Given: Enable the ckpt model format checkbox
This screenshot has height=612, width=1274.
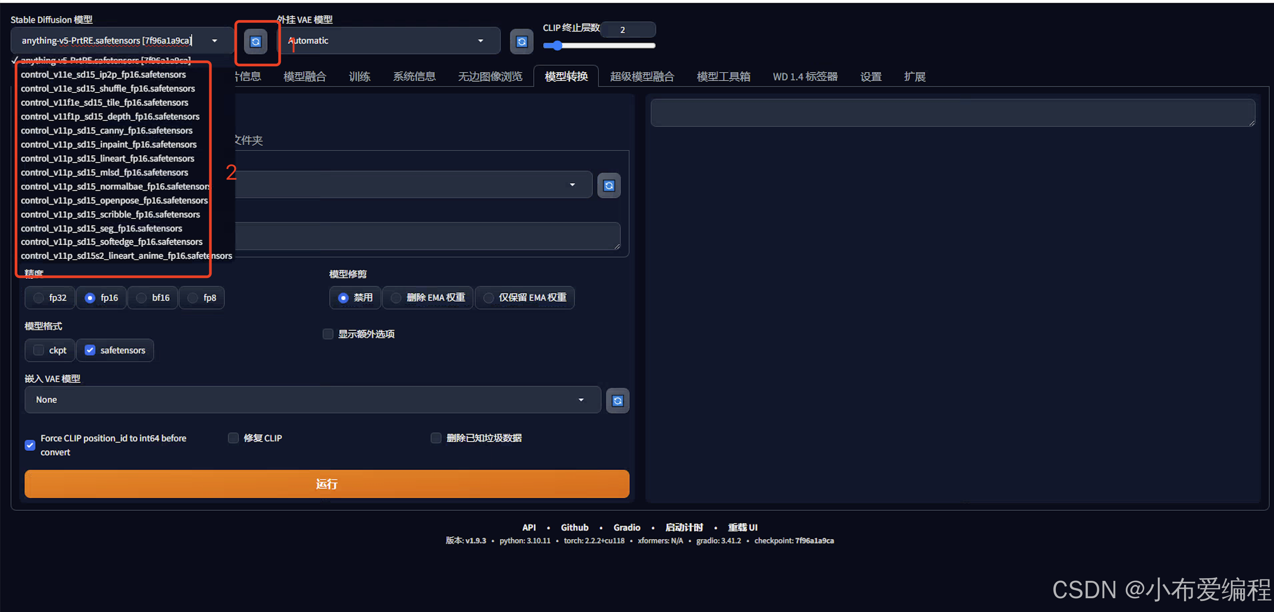Looking at the screenshot, I should 39,350.
